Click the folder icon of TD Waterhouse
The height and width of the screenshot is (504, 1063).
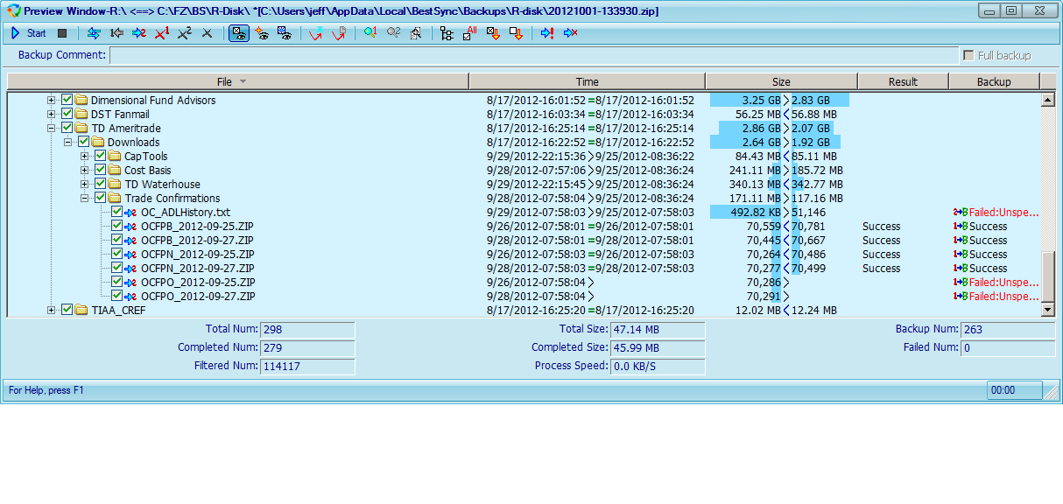coord(115,185)
